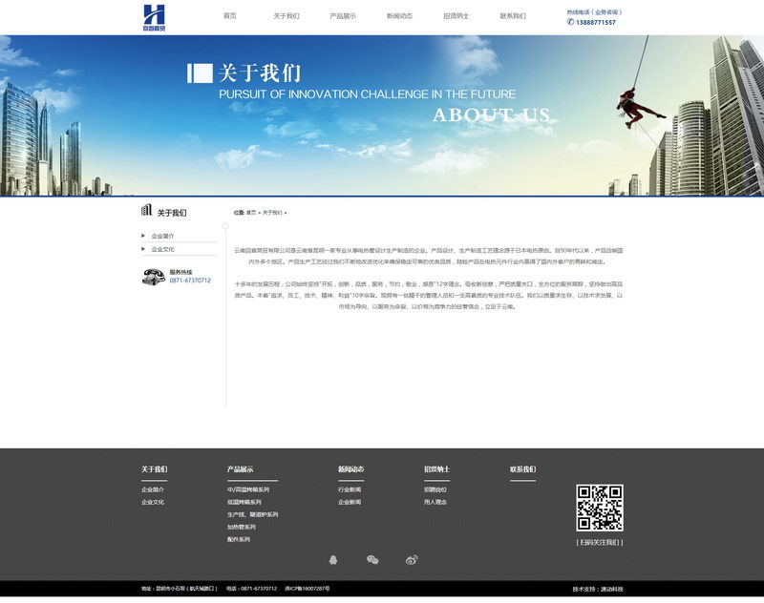Open footer link 低温烤箱系列
The height and width of the screenshot is (603, 764).
[x=244, y=502]
